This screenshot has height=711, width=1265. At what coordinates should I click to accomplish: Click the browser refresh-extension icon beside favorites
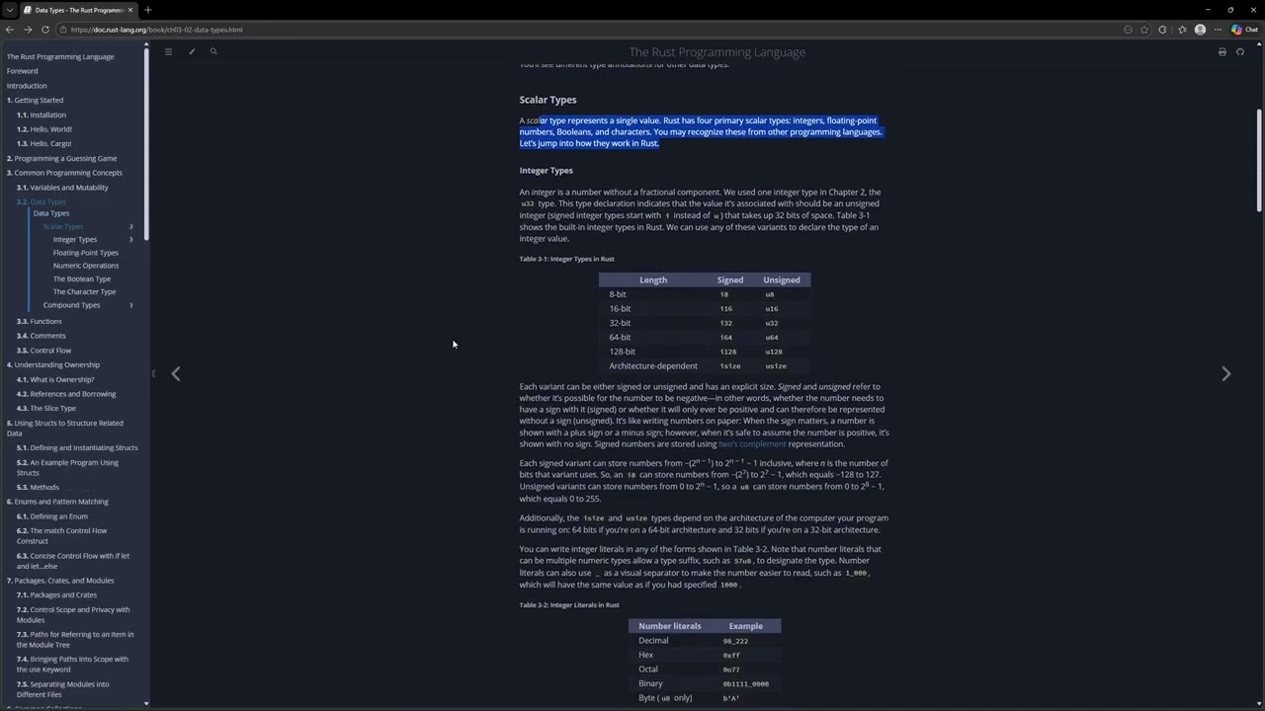(x=1162, y=30)
